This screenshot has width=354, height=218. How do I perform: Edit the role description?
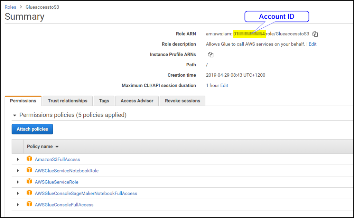[x=313, y=44]
